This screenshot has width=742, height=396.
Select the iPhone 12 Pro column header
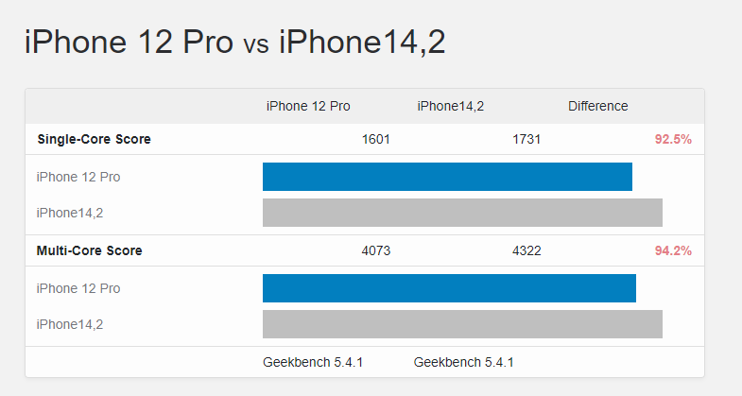point(308,106)
